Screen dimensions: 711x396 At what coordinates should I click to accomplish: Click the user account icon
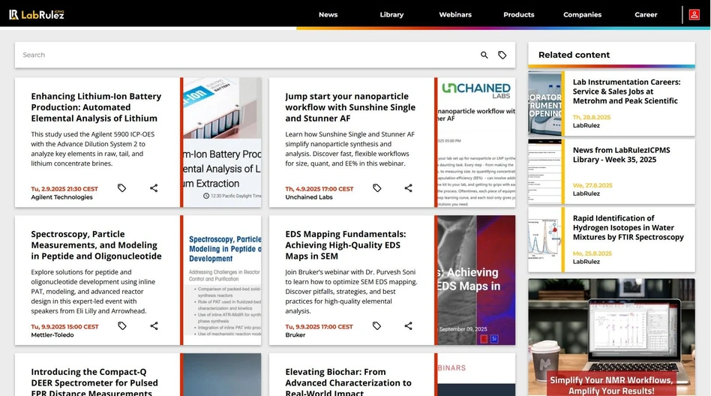(694, 14)
